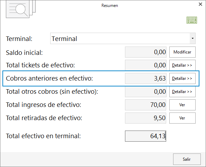Image resolution: width=206 pixels, height=167 pixels.
Task: Detallar Cobros anteriores en efectivo
Action: click(182, 78)
